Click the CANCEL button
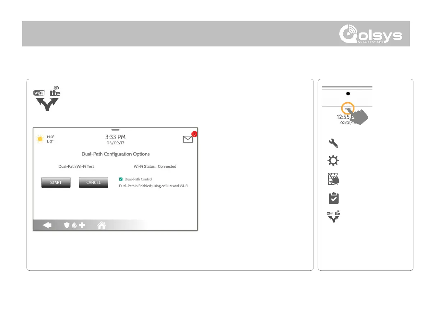This screenshot has width=440, height=311. (x=93, y=182)
